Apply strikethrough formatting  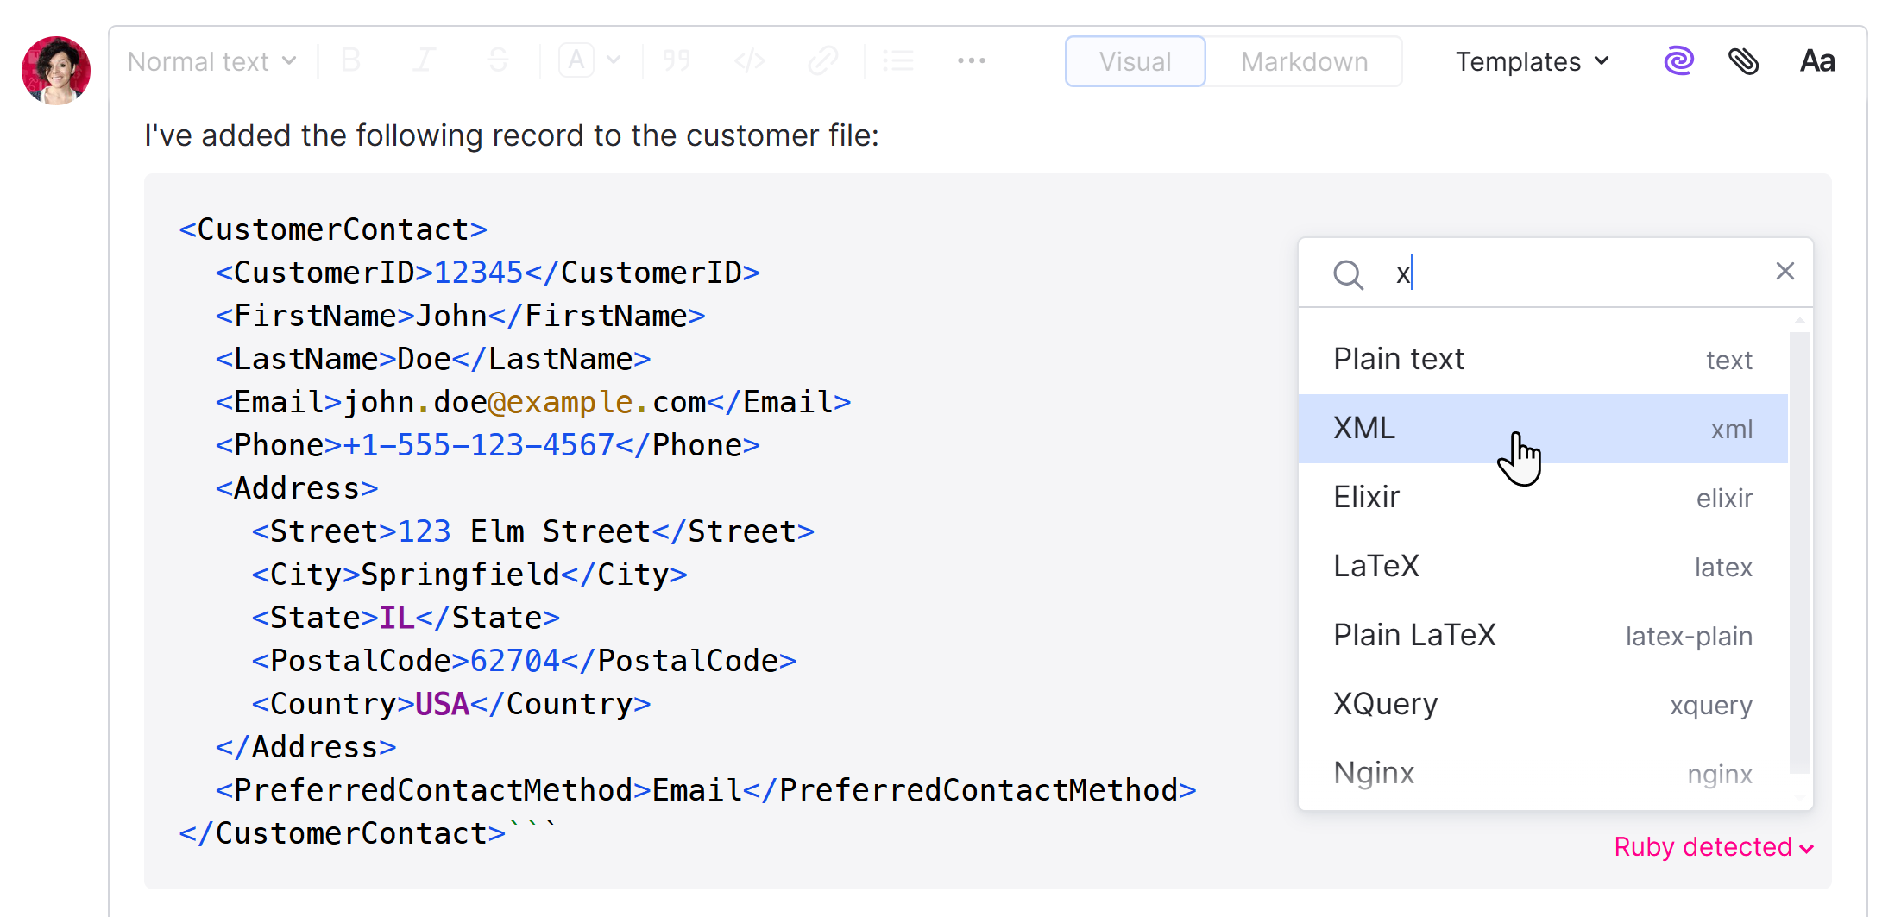coord(498,60)
